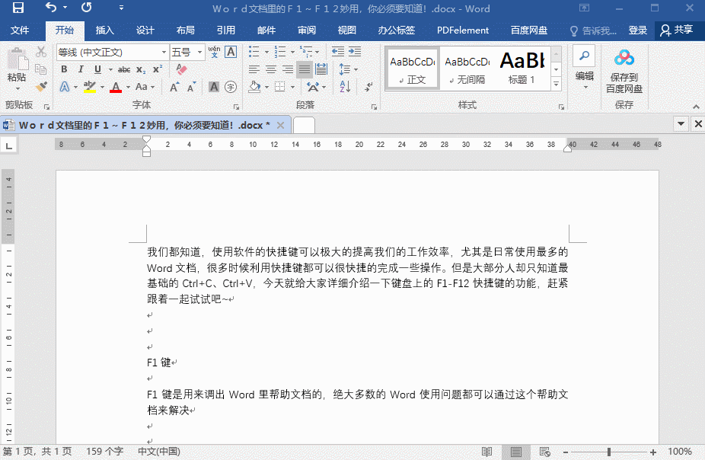Open the font name dropdown
The width and height of the screenshot is (705, 460).
164,52
